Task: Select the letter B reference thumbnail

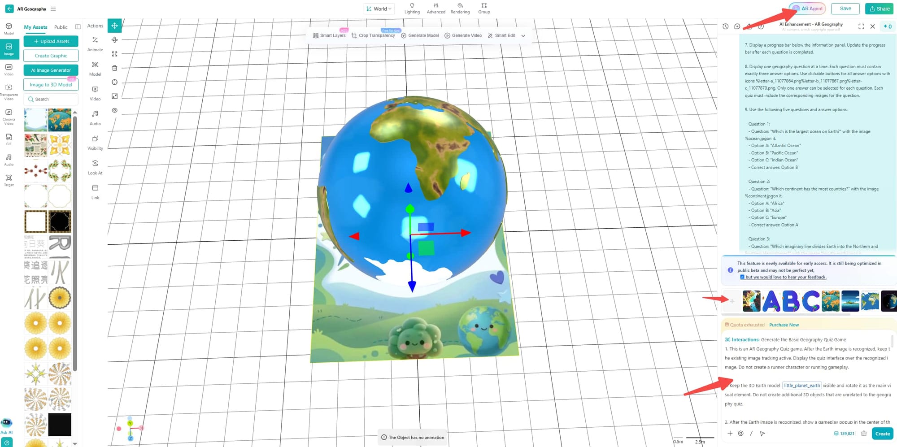Action: pyautogui.click(x=791, y=301)
